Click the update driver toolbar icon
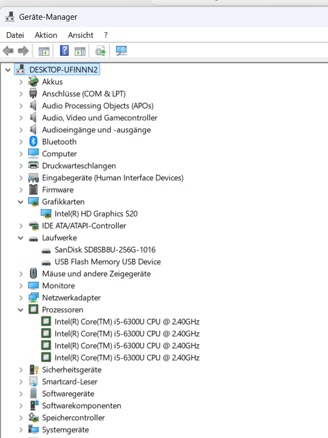The image size is (328, 438). (x=101, y=51)
